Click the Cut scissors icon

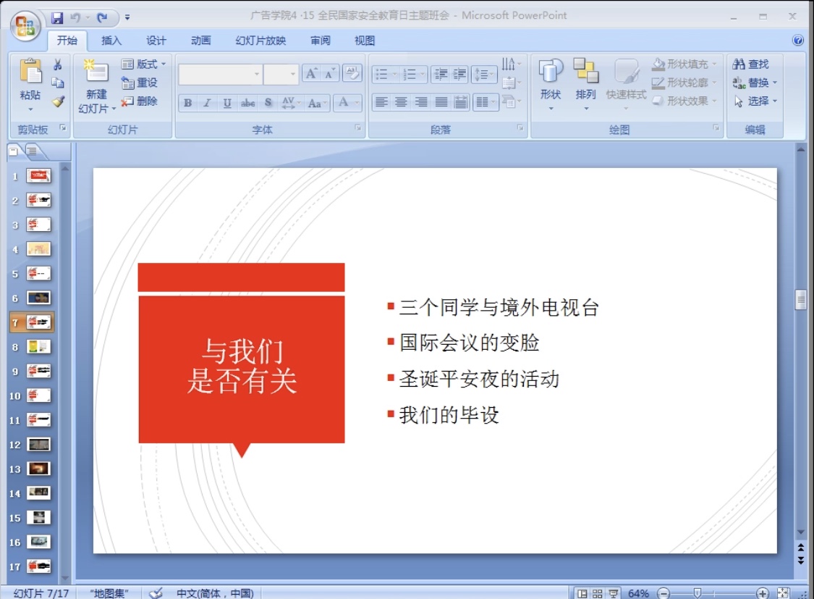(58, 64)
